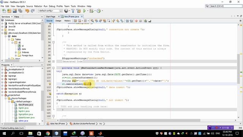
Task: Expand the Java DB node
Action: pos(2,27)
